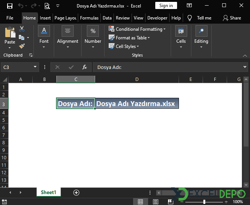The image size is (250, 205).
Task: Switch to Page Break Preview view
Action: [x=171, y=202]
